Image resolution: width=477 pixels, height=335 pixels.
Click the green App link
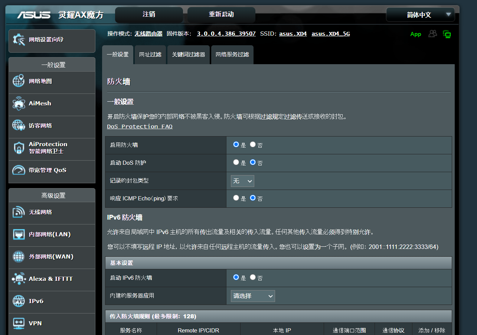(x=416, y=34)
